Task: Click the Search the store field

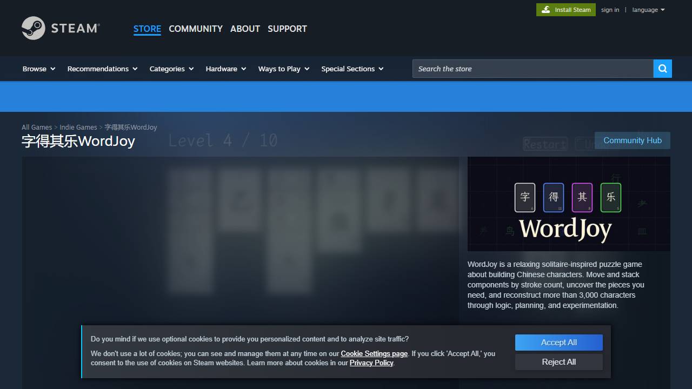Action: [533, 69]
